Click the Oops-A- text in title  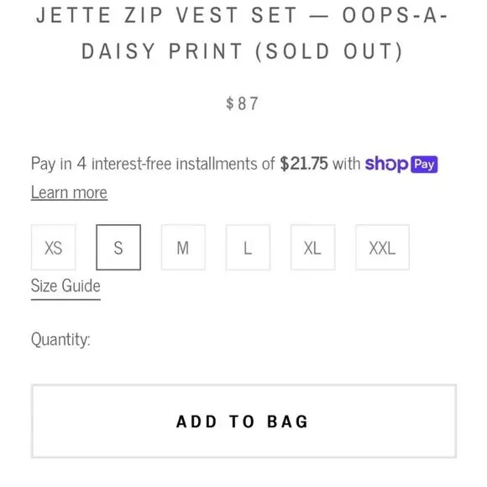tap(395, 15)
